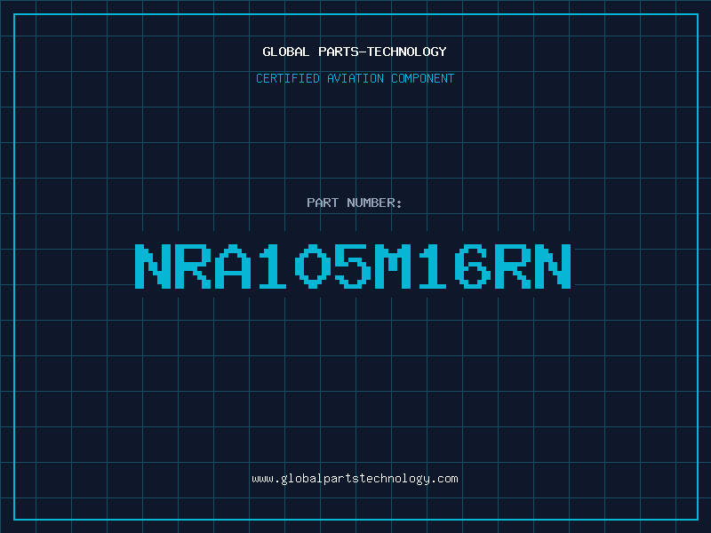Image resolution: width=711 pixels, height=533 pixels.
Task: Click the word TECHNOLOGY in the header
Action: [x=407, y=52]
